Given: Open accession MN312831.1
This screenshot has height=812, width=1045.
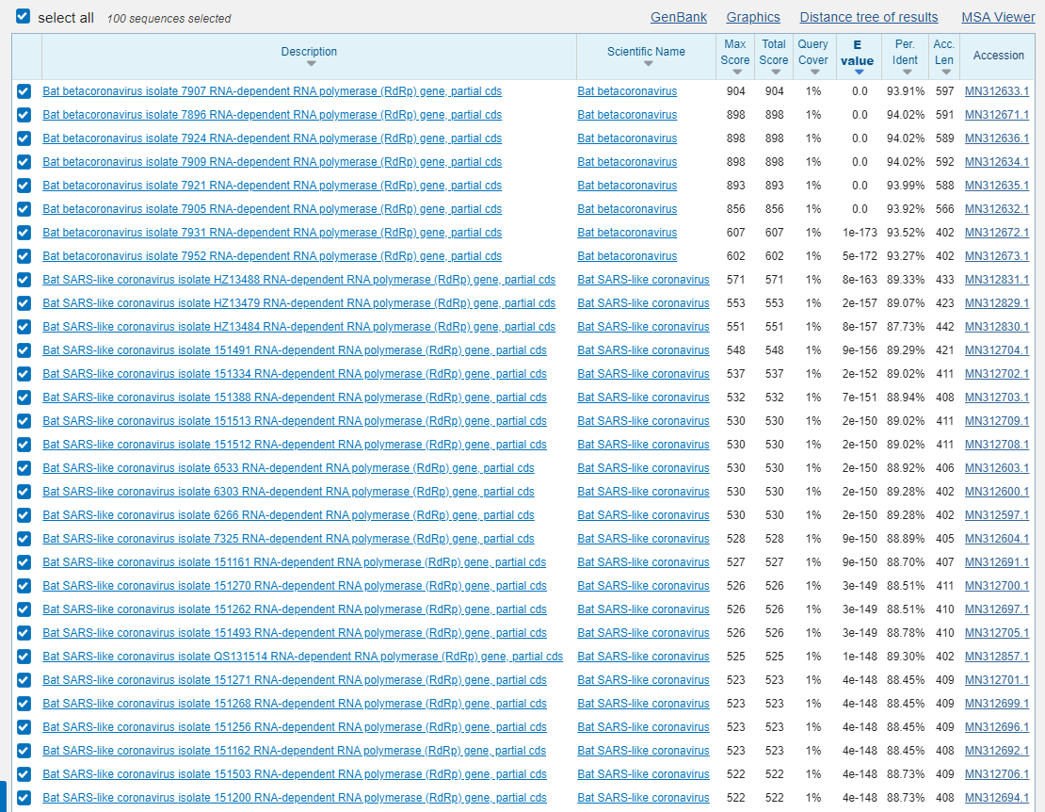Looking at the screenshot, I should pyautogui.click(x=996, y=280).
